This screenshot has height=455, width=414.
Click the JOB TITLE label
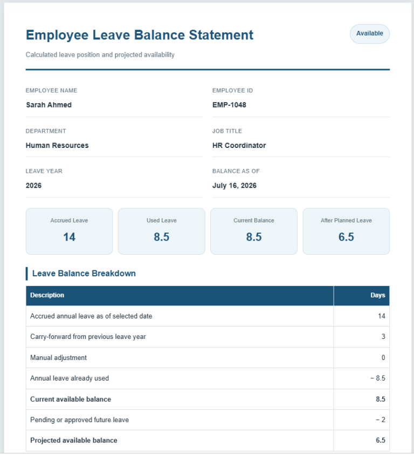pyautogui.click(x=227, y=131)
